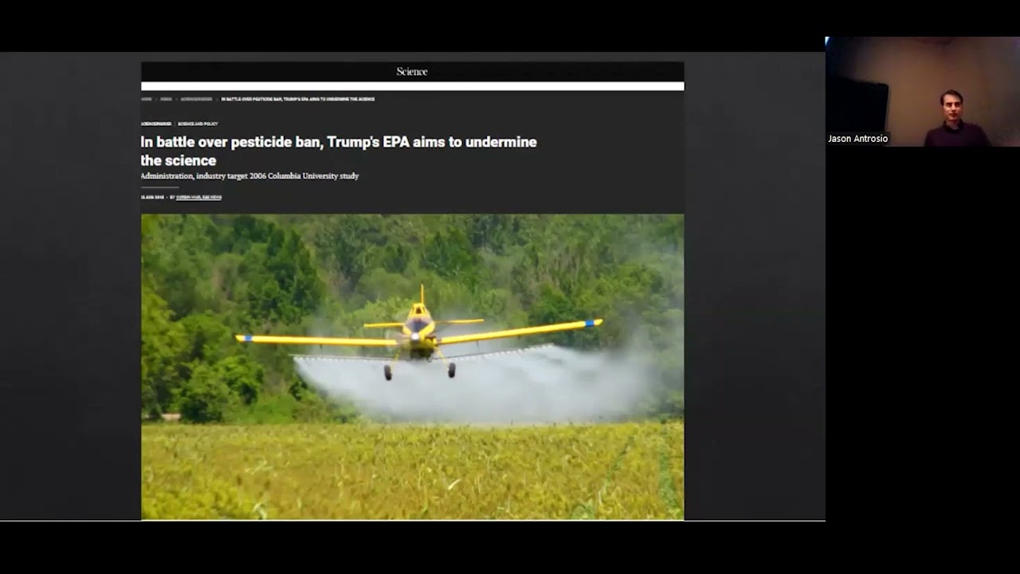Click the article headline about the pesticide ban

[x=339, y=151]
